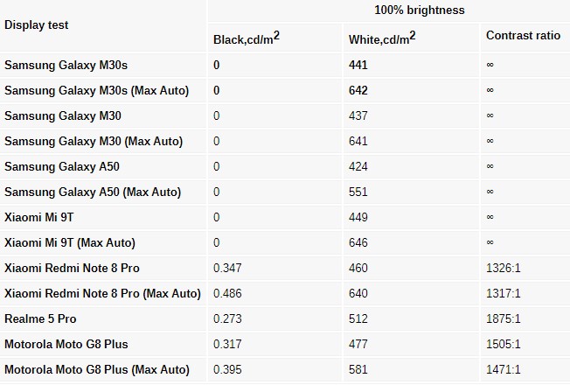Select the Samsung Galaxy M30s row label
This screenshot has width=570, height=385.
66,65
